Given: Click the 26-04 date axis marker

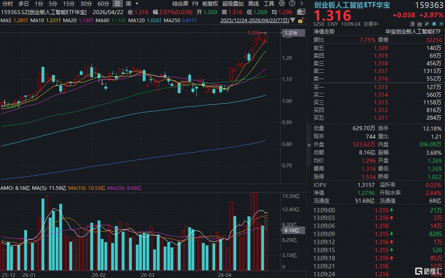Looking at the screenshot, I should click(x=224, y=275).
